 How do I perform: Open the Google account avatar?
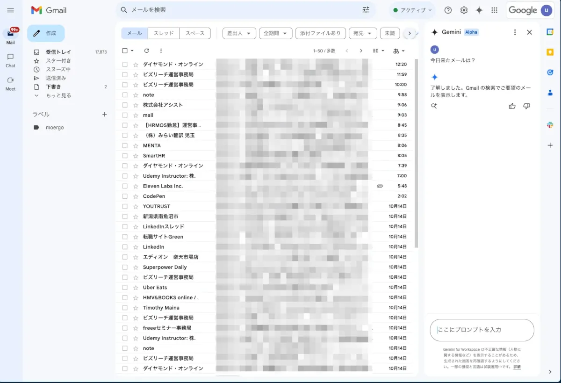pos(546,10)
